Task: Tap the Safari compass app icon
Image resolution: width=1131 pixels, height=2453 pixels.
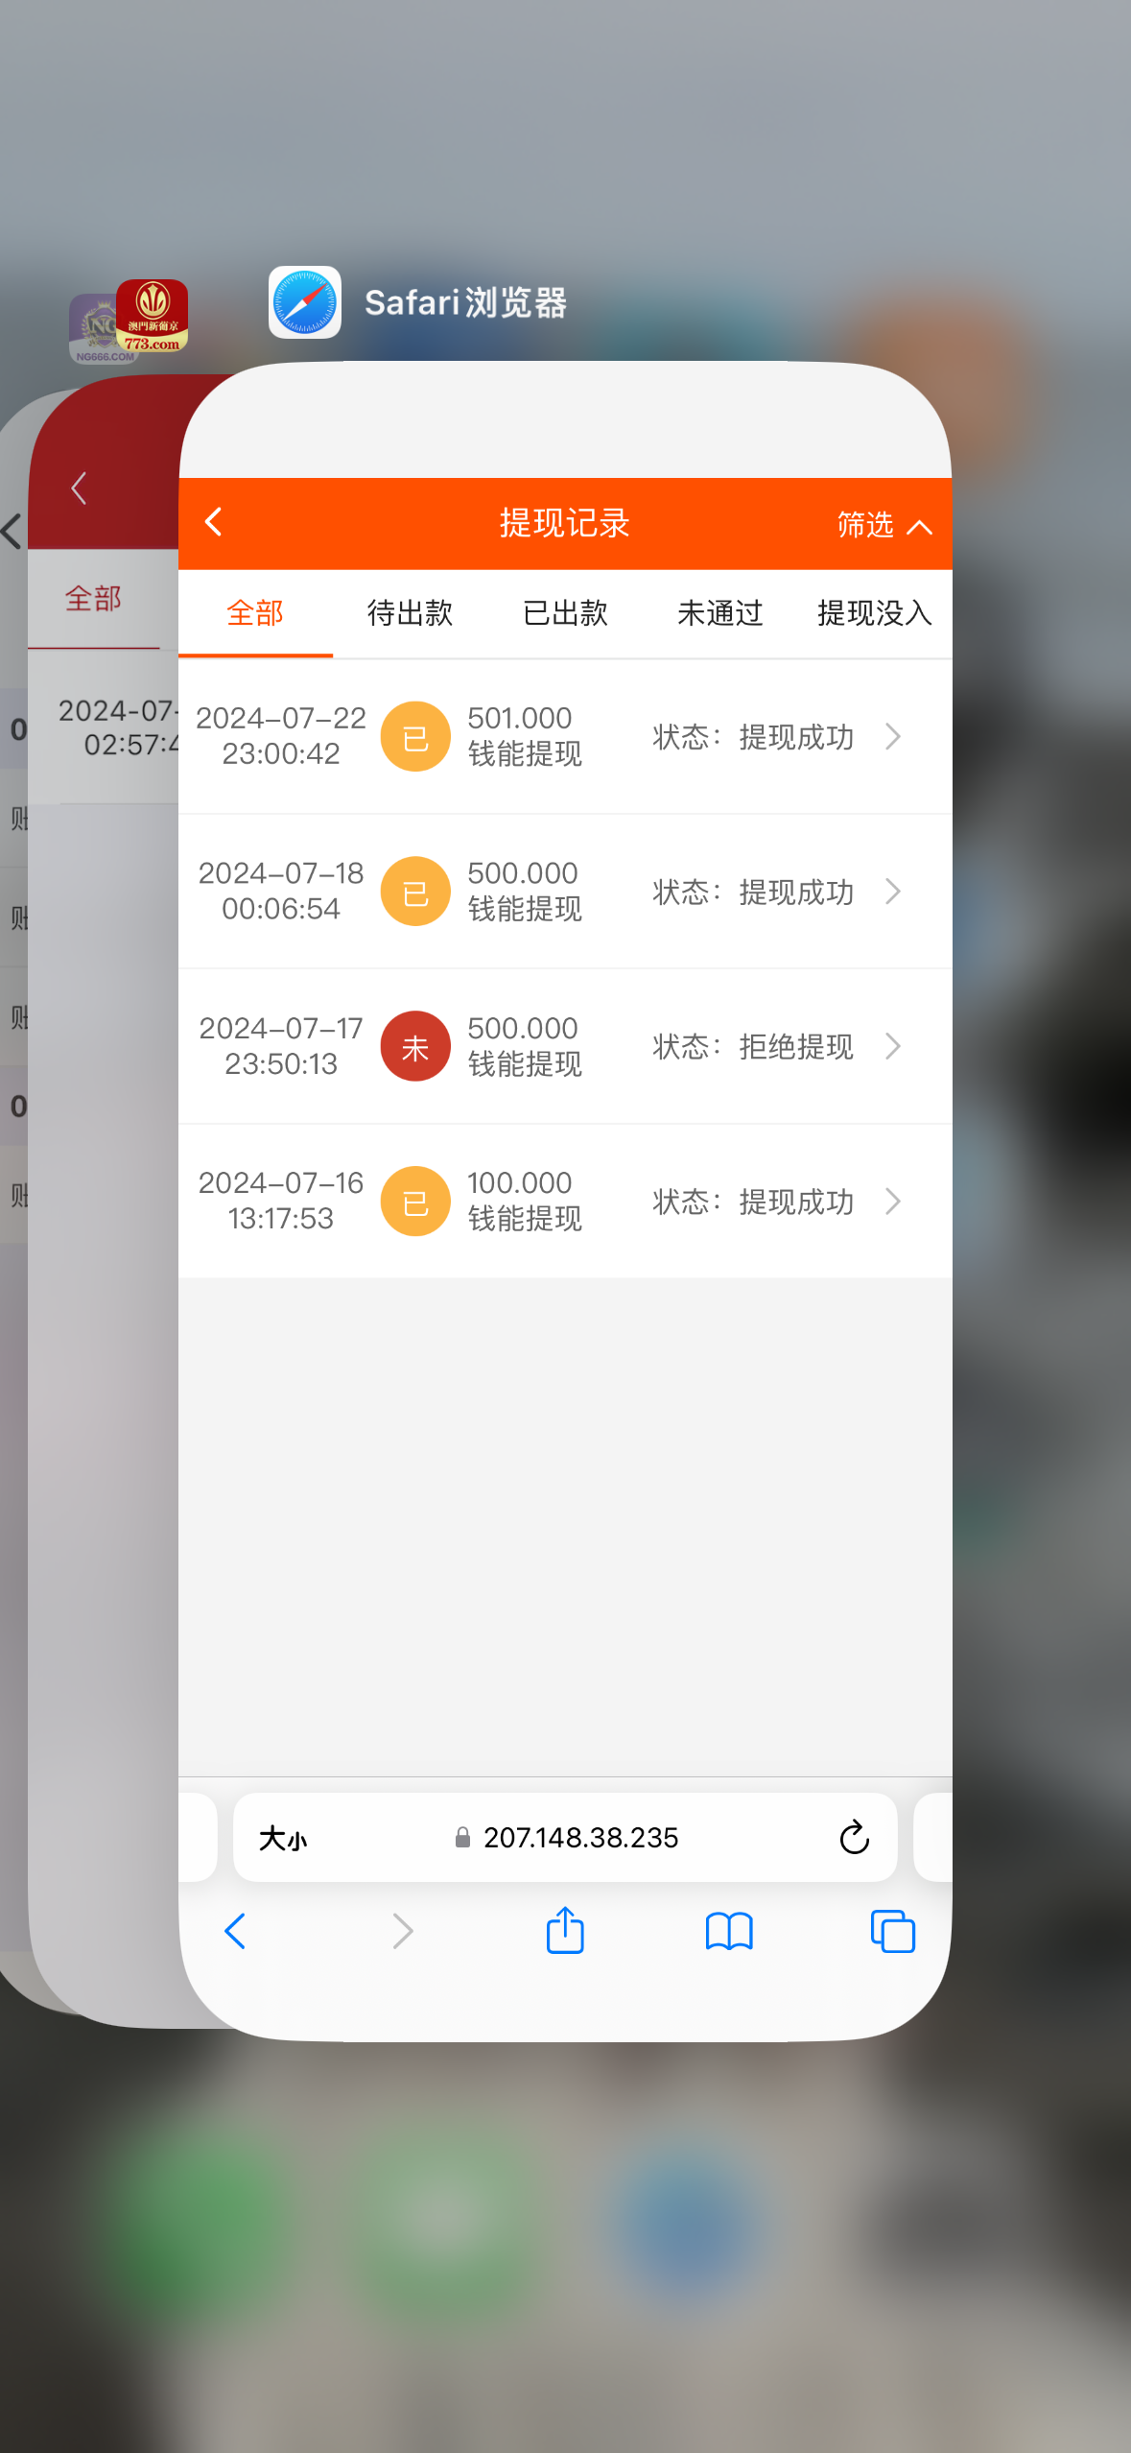Action: coord(305,302)
